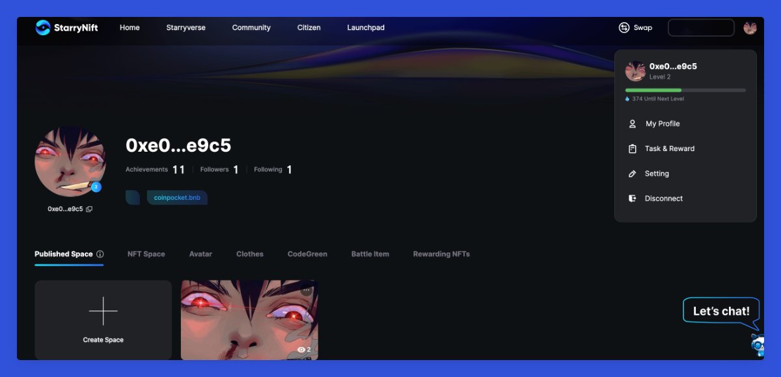
Task: Open the Citizen menu item
Action: coord(309,27)
